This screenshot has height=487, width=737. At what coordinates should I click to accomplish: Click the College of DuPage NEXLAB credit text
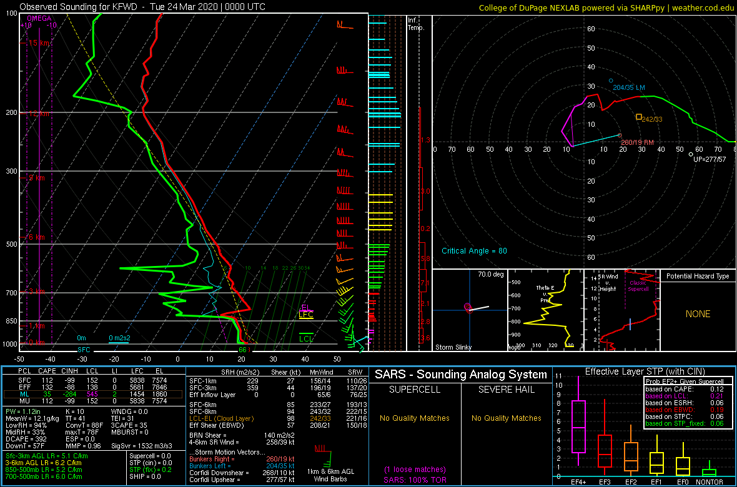606,7
